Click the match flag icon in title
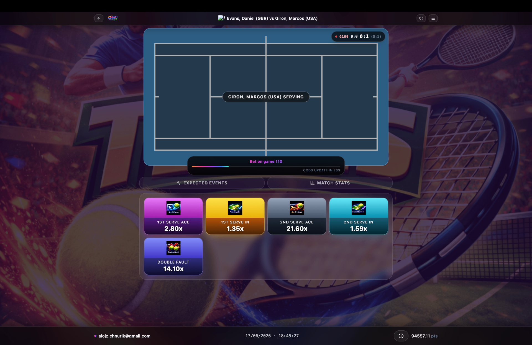This screenshot has height=345, width=532. (221, 18)
